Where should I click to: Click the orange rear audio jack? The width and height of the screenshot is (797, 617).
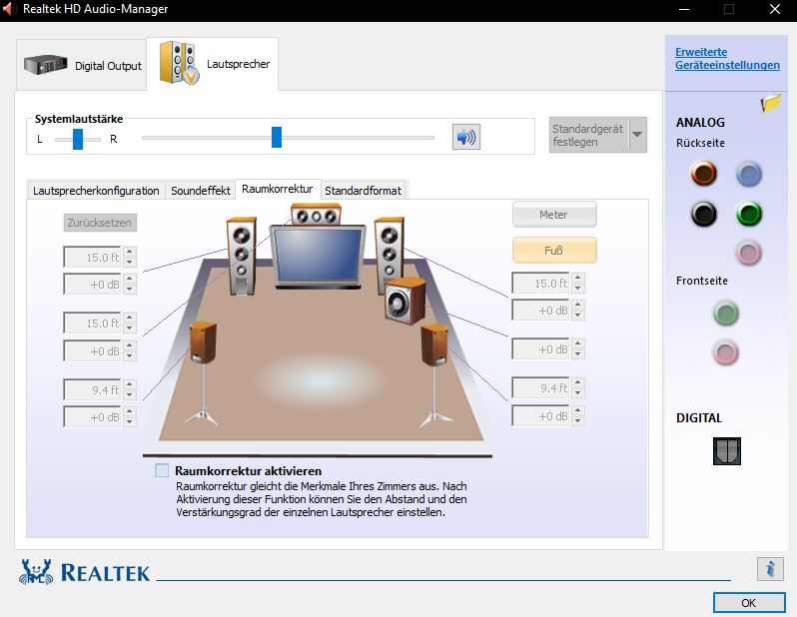704,174
